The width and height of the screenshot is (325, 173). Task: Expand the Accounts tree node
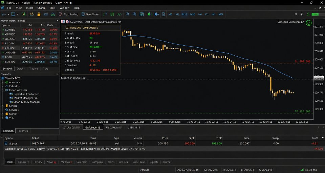point(3,82)
